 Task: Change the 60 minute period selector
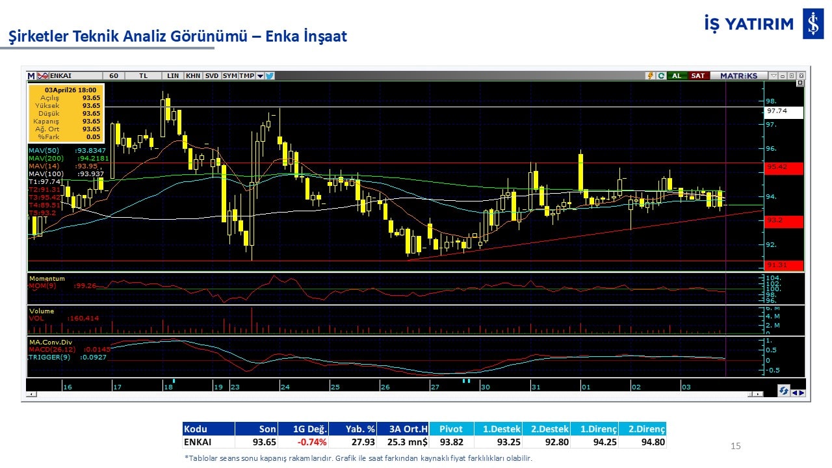114,76
